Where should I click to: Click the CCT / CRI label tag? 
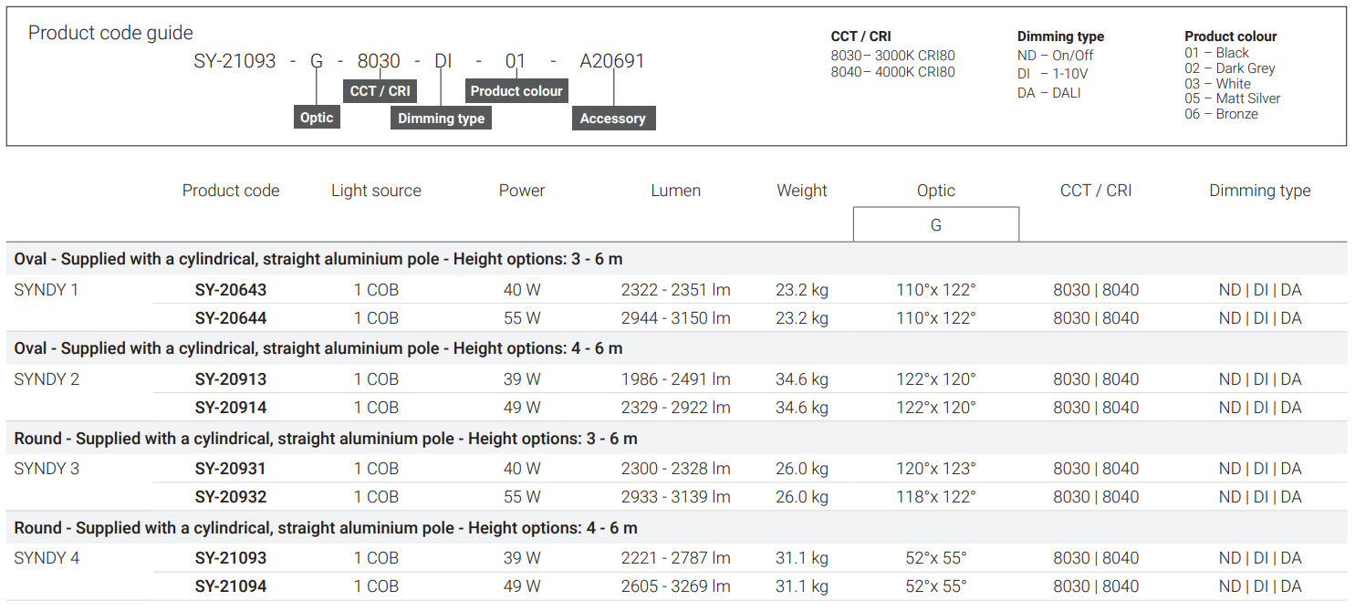[380, 91]
